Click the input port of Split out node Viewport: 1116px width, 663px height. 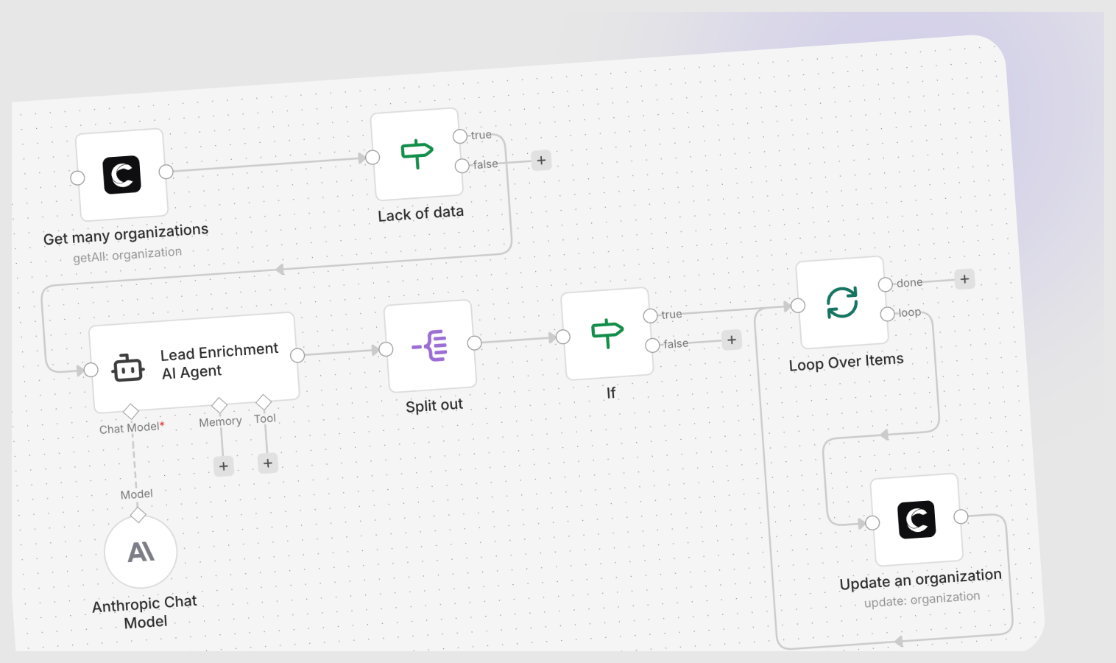[386, 349]
